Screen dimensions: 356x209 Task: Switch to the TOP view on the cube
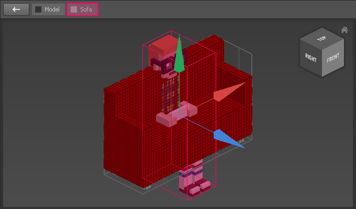(x=321, y=39)
